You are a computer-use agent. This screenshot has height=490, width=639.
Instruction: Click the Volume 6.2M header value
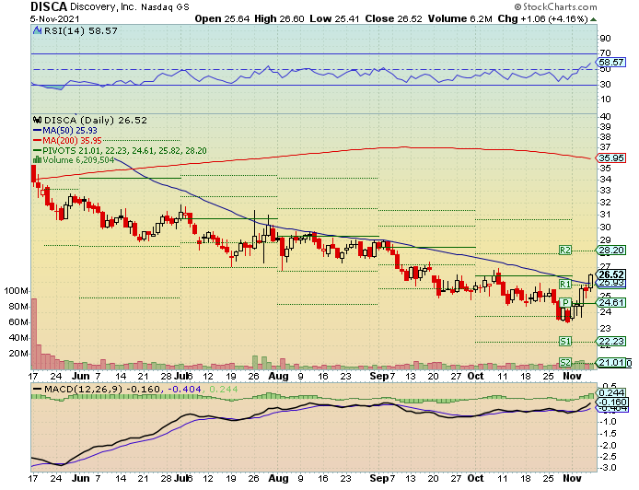pyautogui.click(x=460, y=18)
